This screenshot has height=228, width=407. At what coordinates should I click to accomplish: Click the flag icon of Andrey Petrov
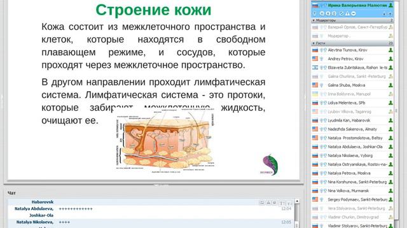tap(315, 59)
